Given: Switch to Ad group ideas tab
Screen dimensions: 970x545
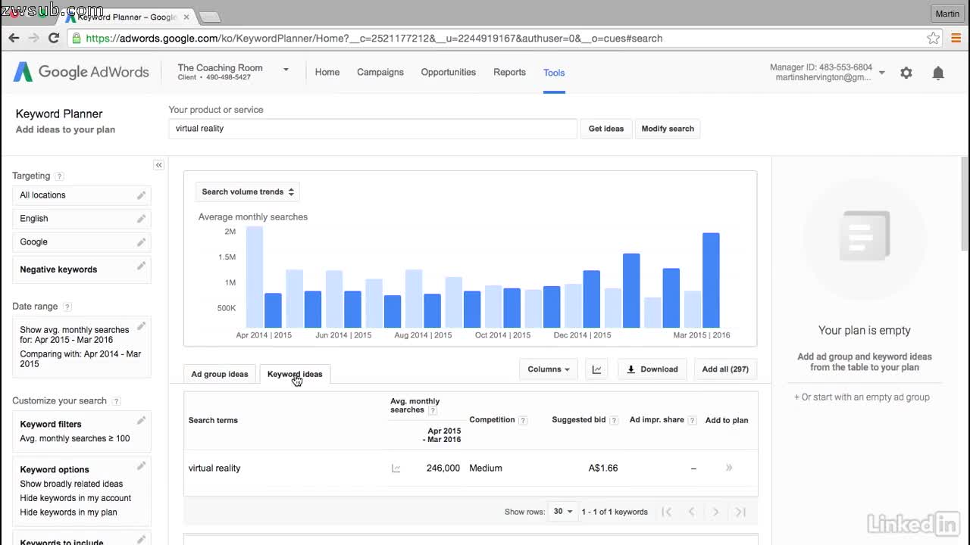Looking at the screenshot, I should tap(220, 374).
